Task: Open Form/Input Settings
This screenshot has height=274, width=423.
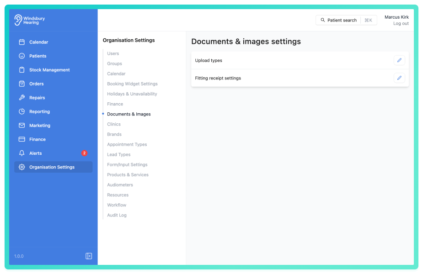Action: 127,164
